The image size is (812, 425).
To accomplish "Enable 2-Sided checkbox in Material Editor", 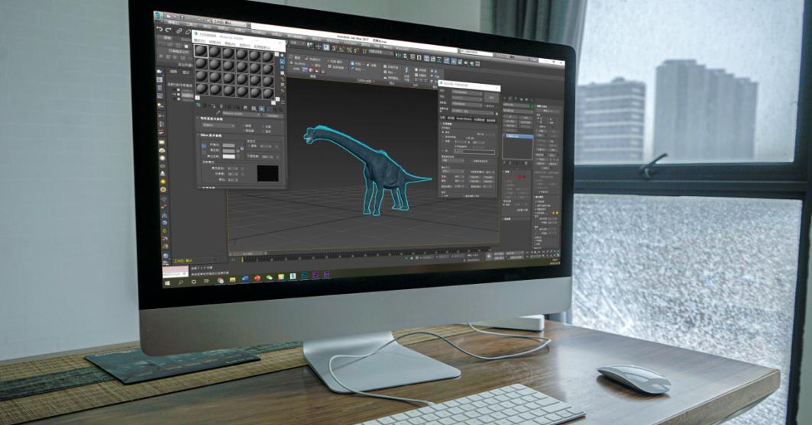I will [264, 127].
